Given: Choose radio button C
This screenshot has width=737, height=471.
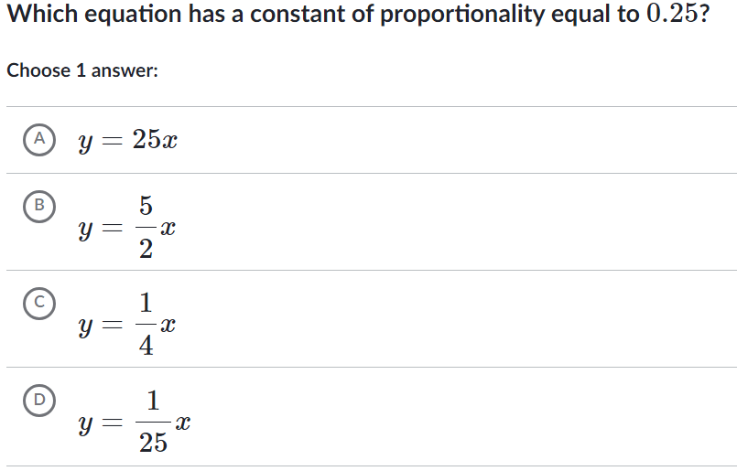Looking at the screenshot, I should tap(39, 304).
